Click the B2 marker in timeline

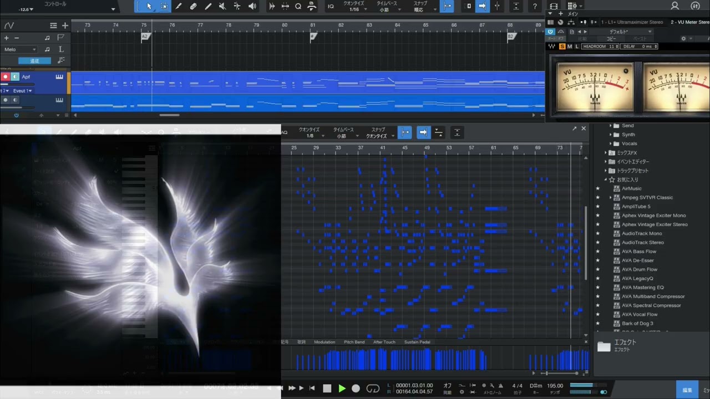pyautogui.click(x=511, y=37)
